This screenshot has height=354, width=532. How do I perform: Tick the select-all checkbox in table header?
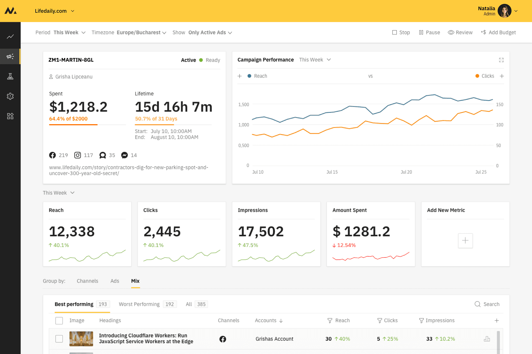point(59,321)
